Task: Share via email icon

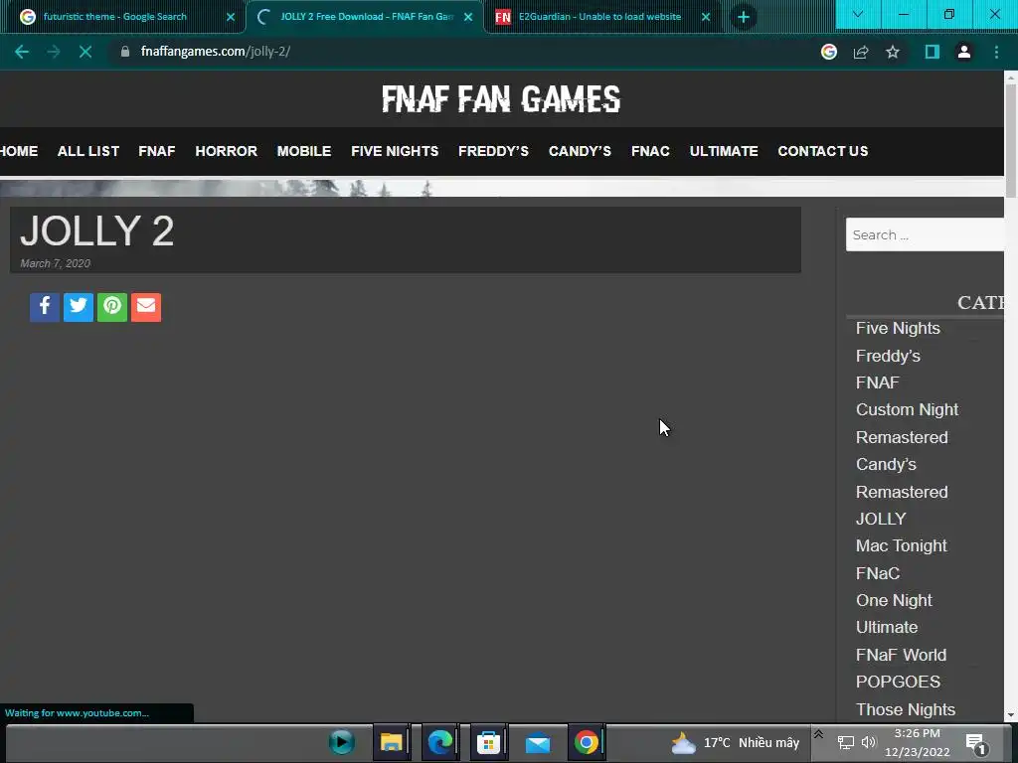Action: pos(146,307)
